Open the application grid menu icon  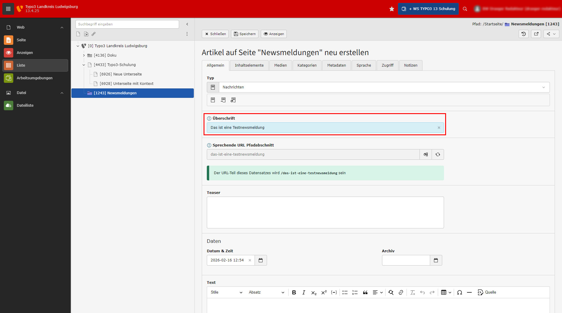point(8,9)
